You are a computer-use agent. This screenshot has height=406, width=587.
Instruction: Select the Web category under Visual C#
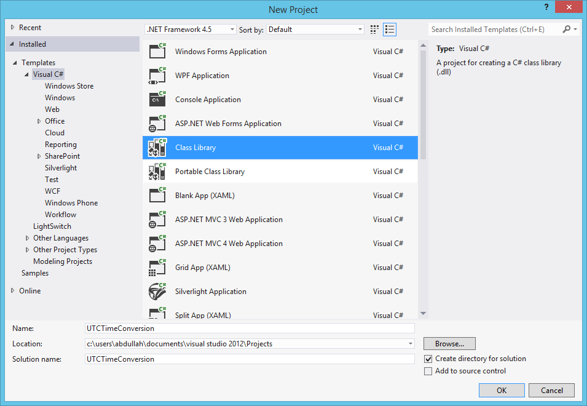[52, 109]
